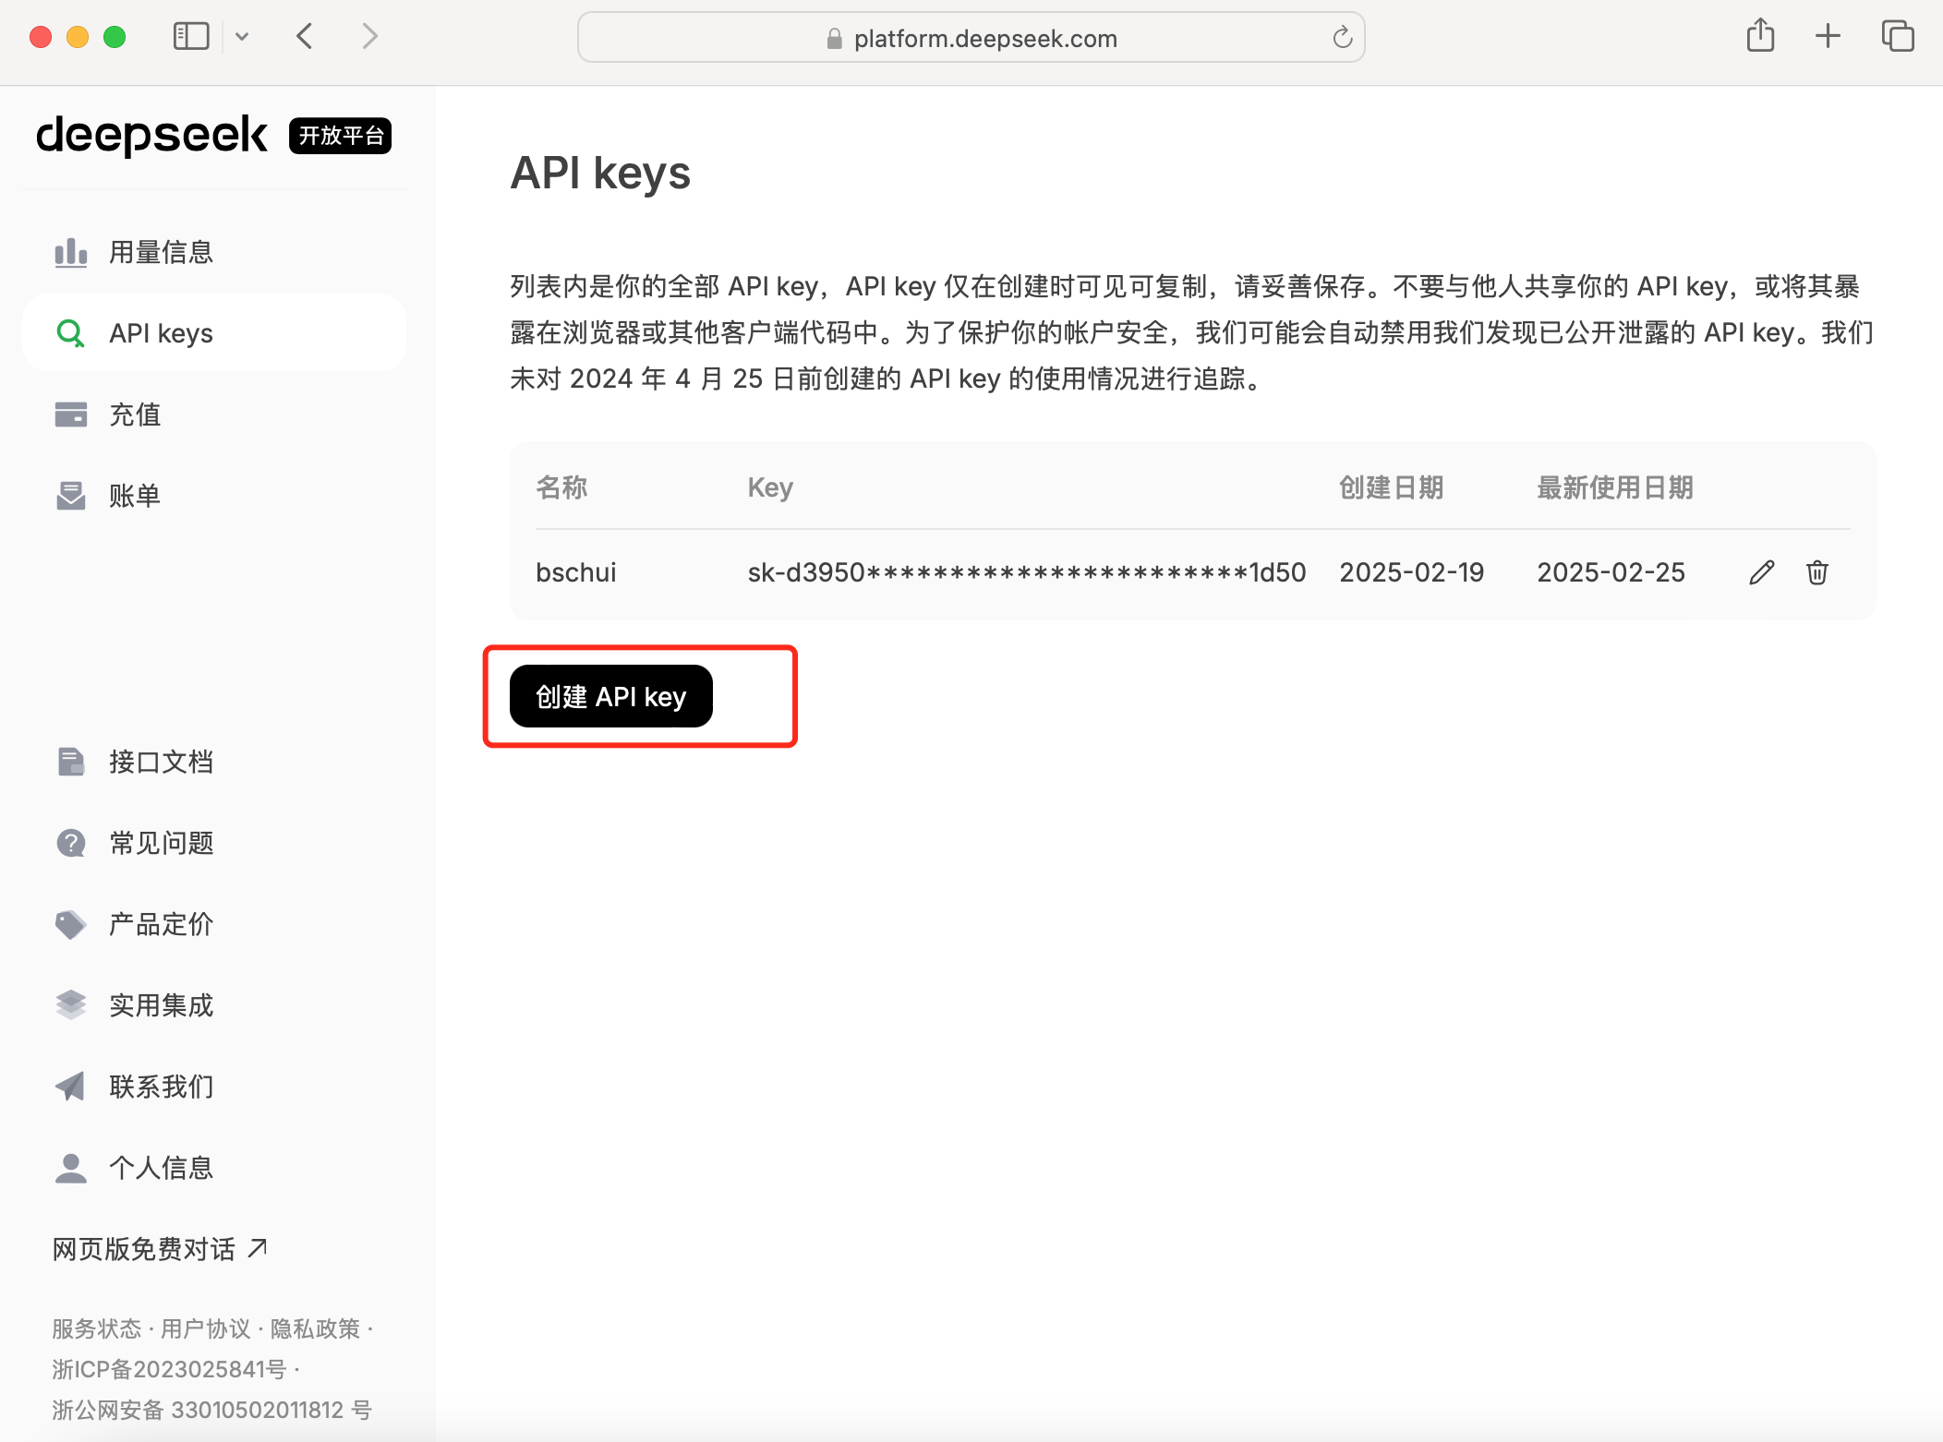Show the Safari tab overview icon

point(1898,36)
